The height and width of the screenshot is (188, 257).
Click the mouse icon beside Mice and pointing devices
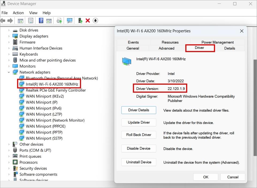point(15,60)
